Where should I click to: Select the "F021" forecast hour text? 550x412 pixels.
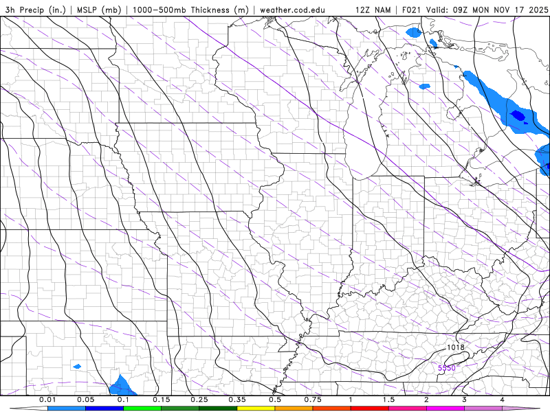pos(412,10)
